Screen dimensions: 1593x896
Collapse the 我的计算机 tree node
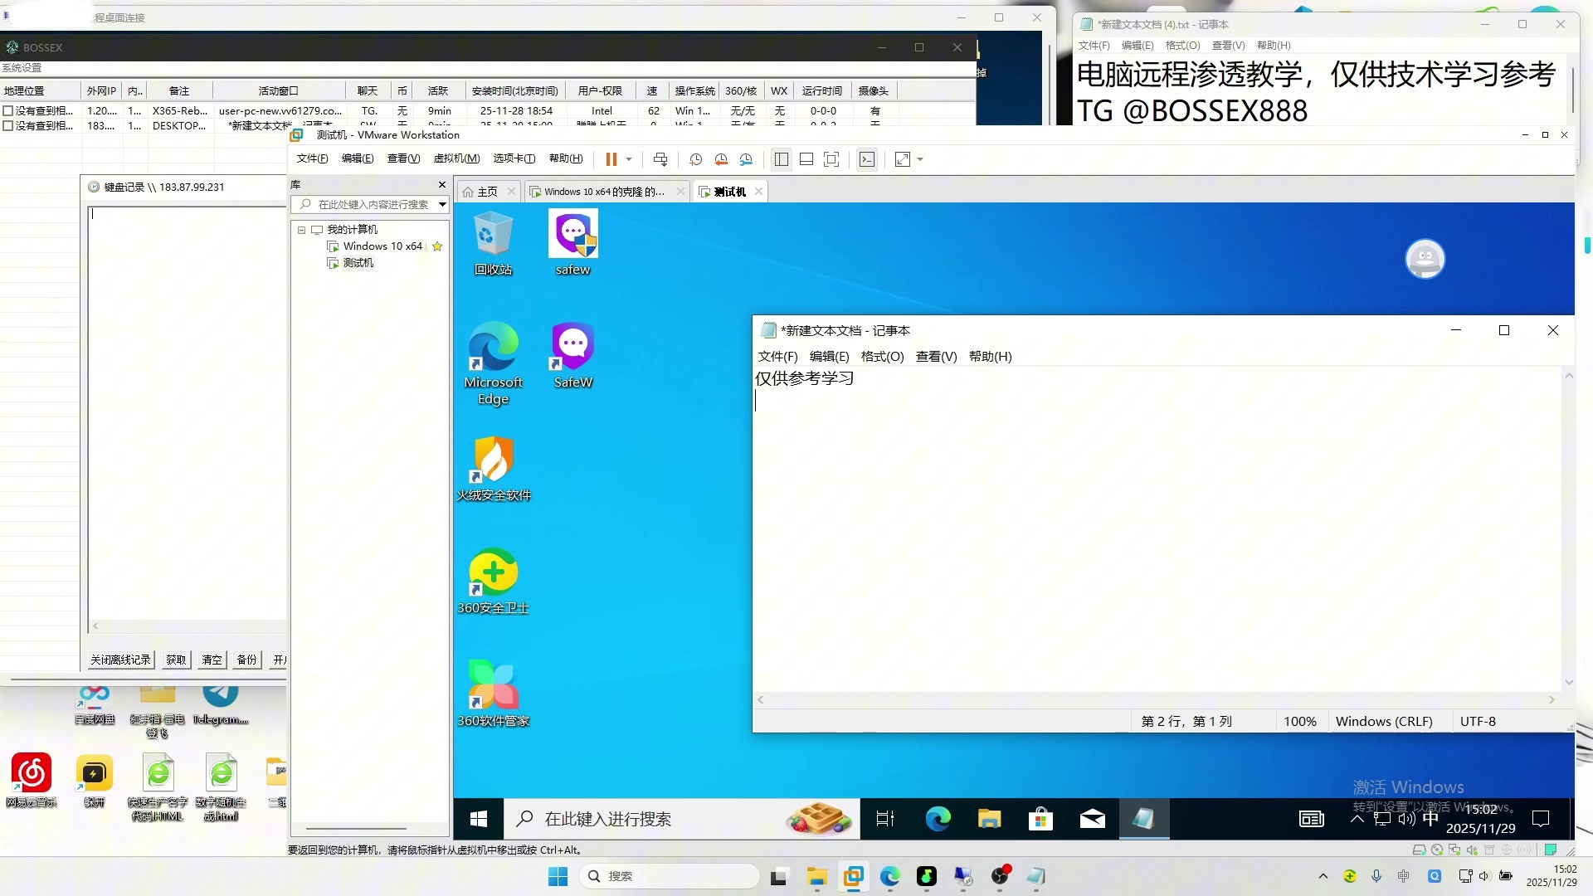(x=301, y=230)
